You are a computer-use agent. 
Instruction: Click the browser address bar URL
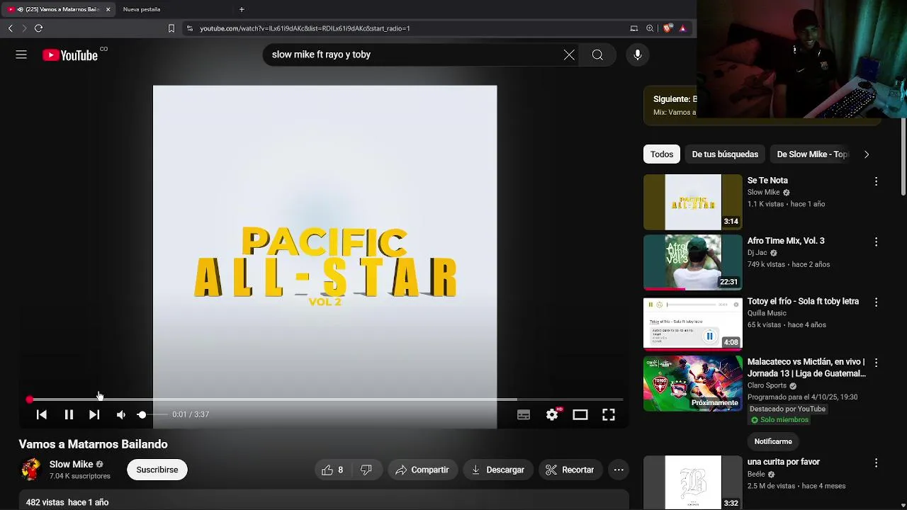[305, 28]
